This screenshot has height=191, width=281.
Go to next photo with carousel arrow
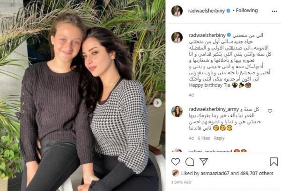click(157, 103)
